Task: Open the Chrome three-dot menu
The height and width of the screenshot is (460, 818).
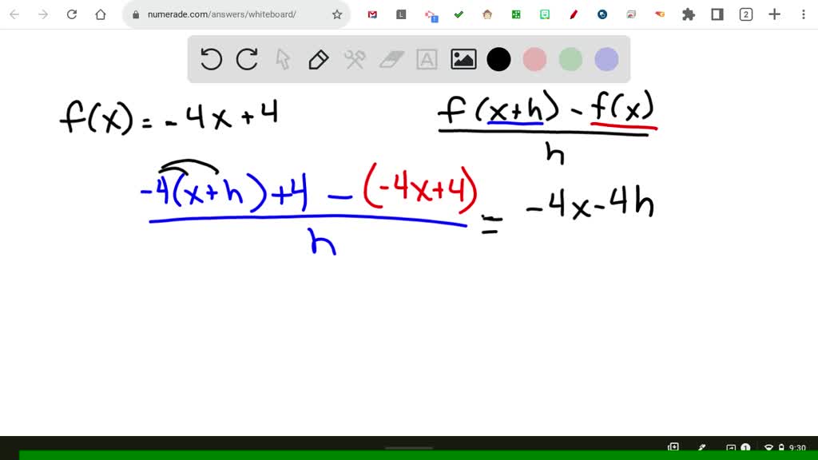Action: coord(802,14)
